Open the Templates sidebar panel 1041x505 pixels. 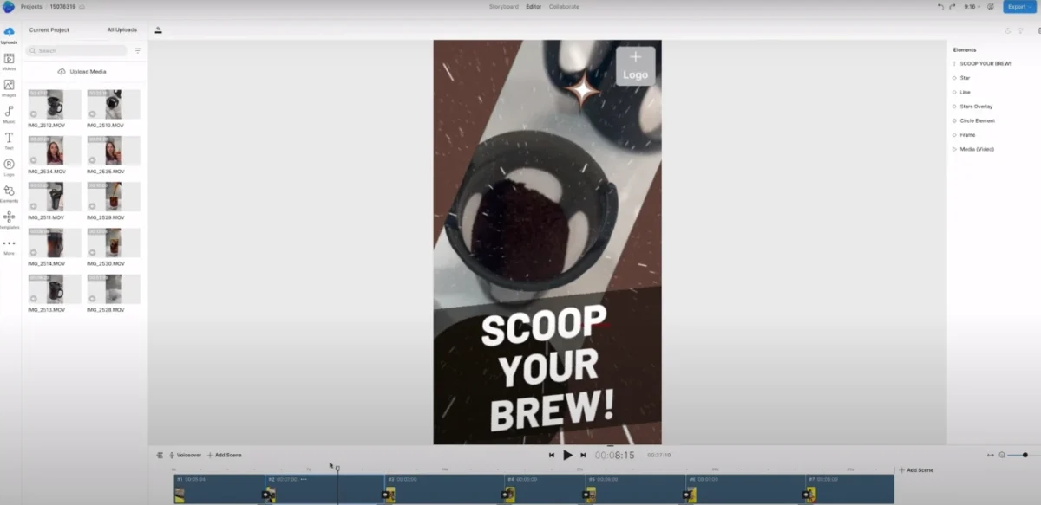click(9, 220)
